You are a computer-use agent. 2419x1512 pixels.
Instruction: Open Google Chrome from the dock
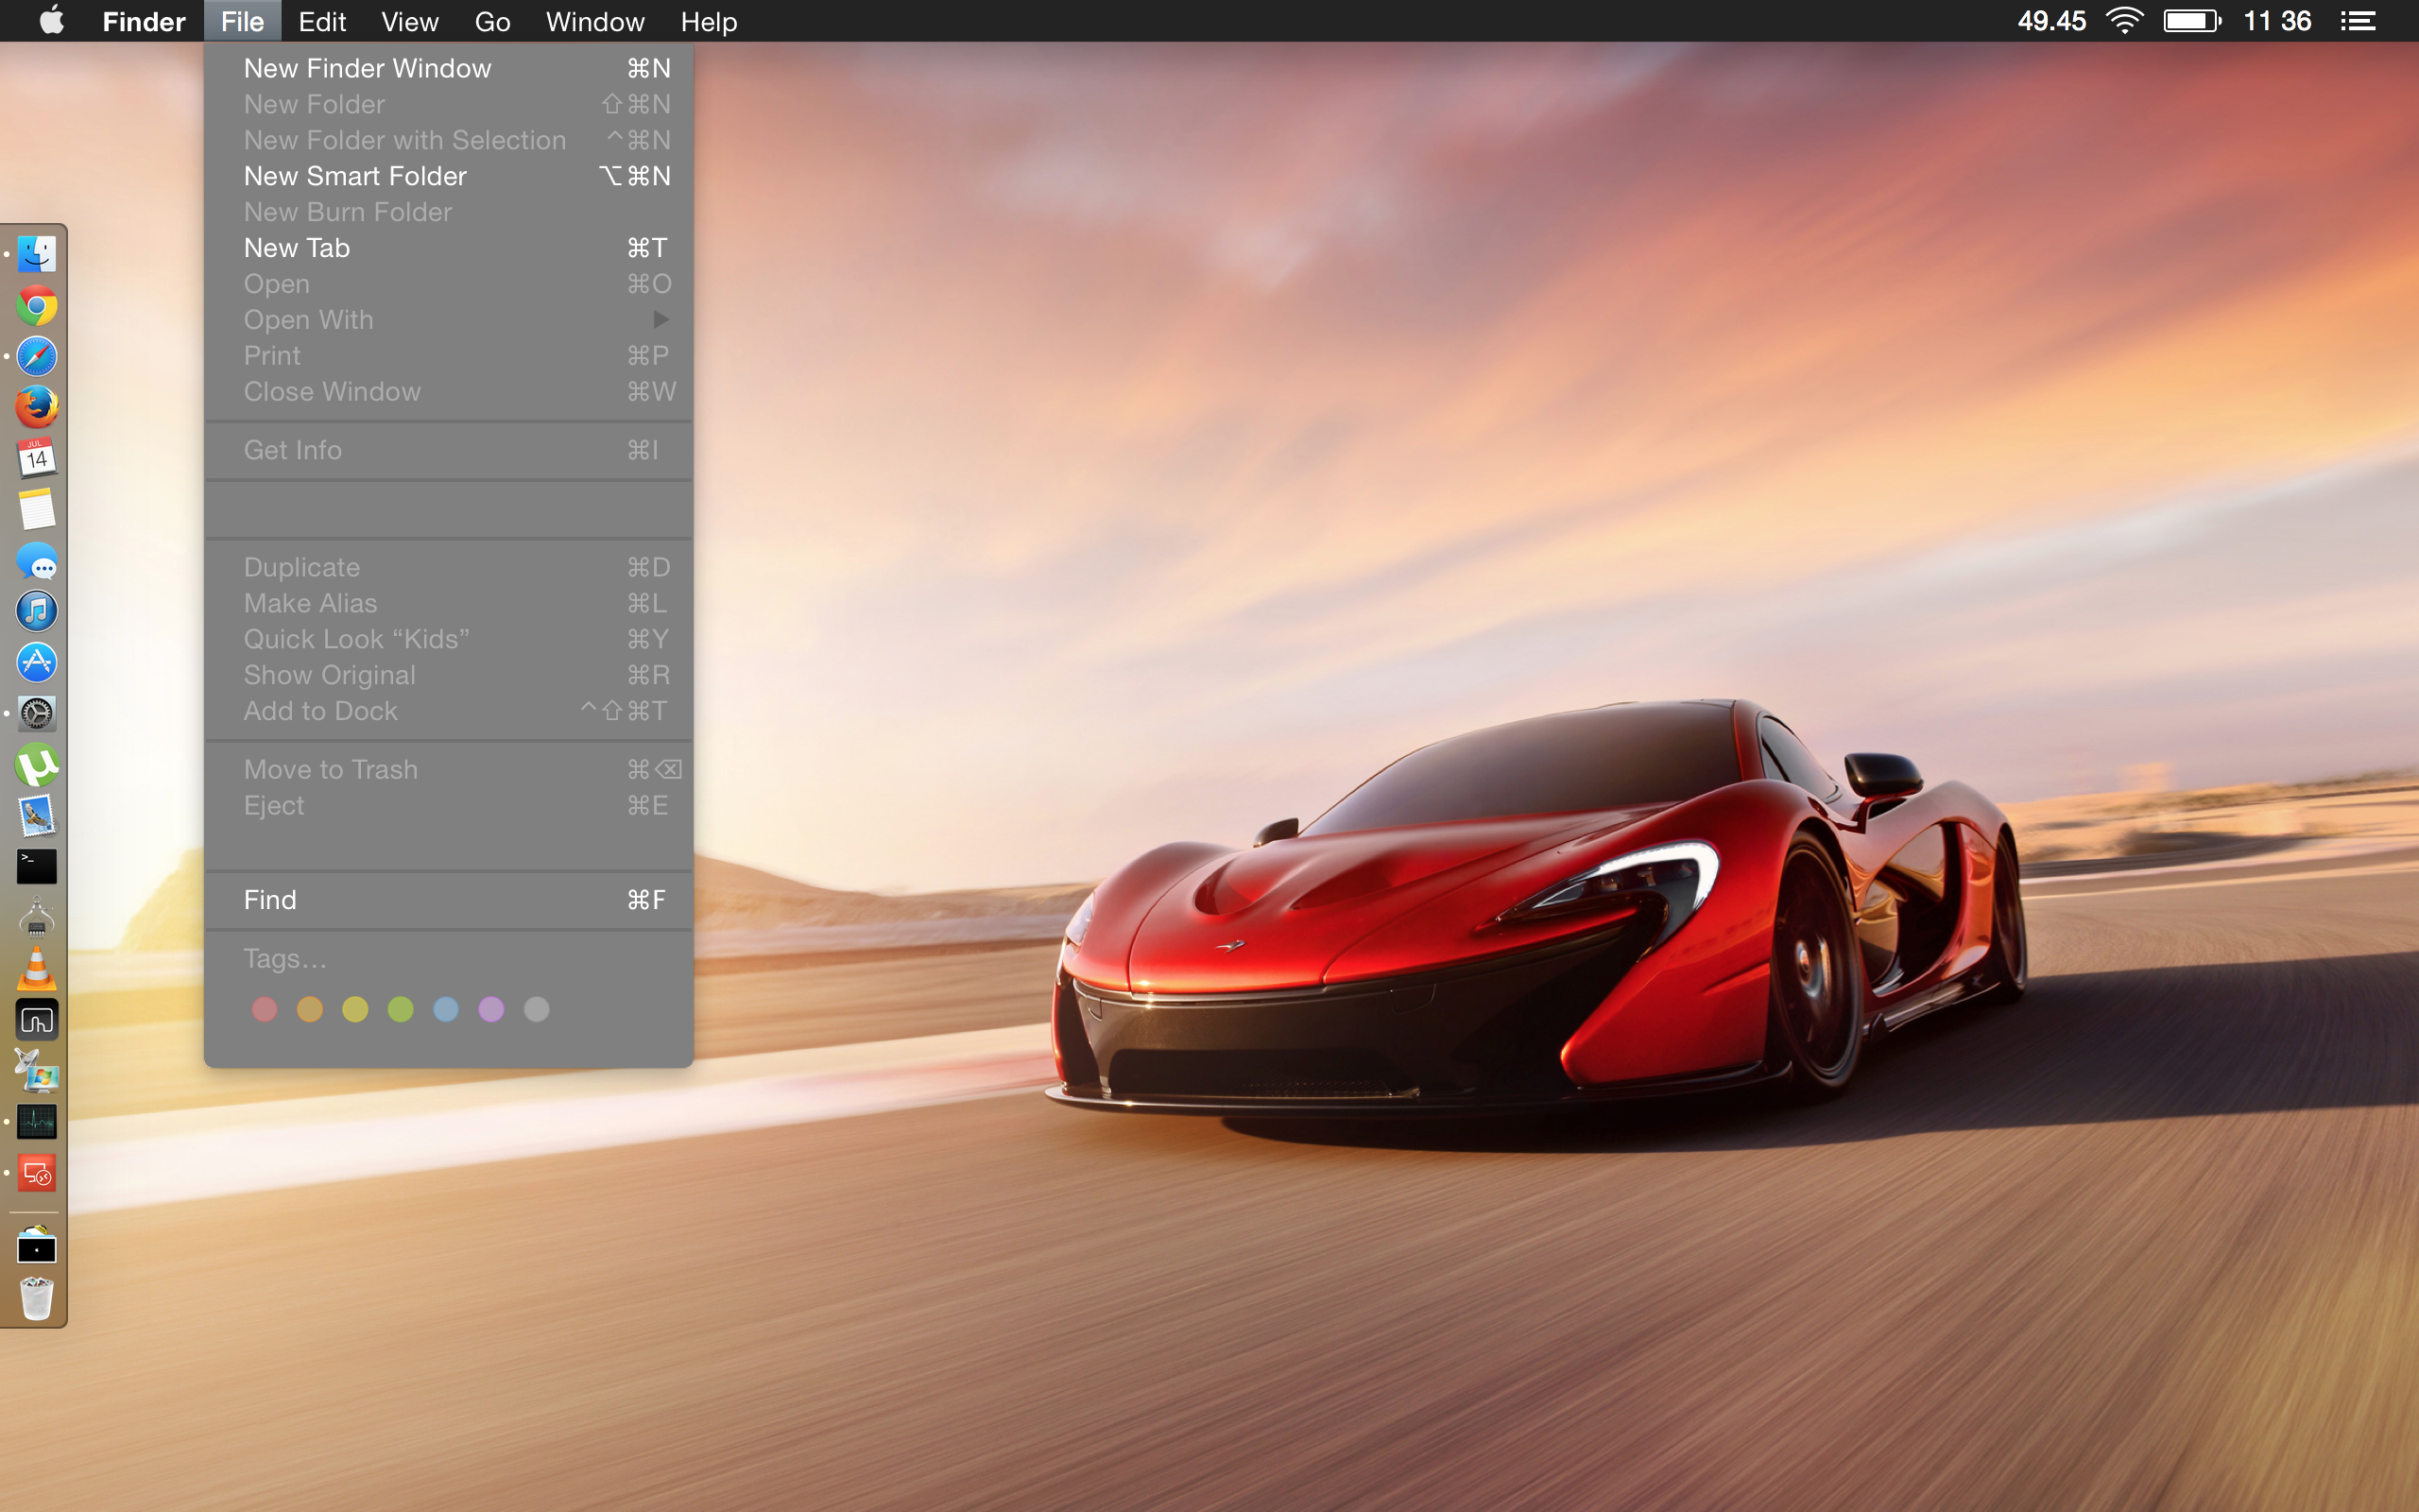(37, 305)
